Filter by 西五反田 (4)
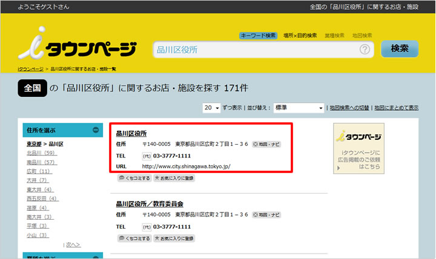 click(x=42, y=198)
